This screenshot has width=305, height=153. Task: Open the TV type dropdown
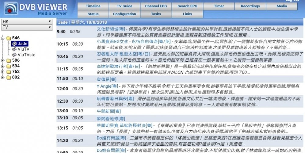[x=27, y=27]
